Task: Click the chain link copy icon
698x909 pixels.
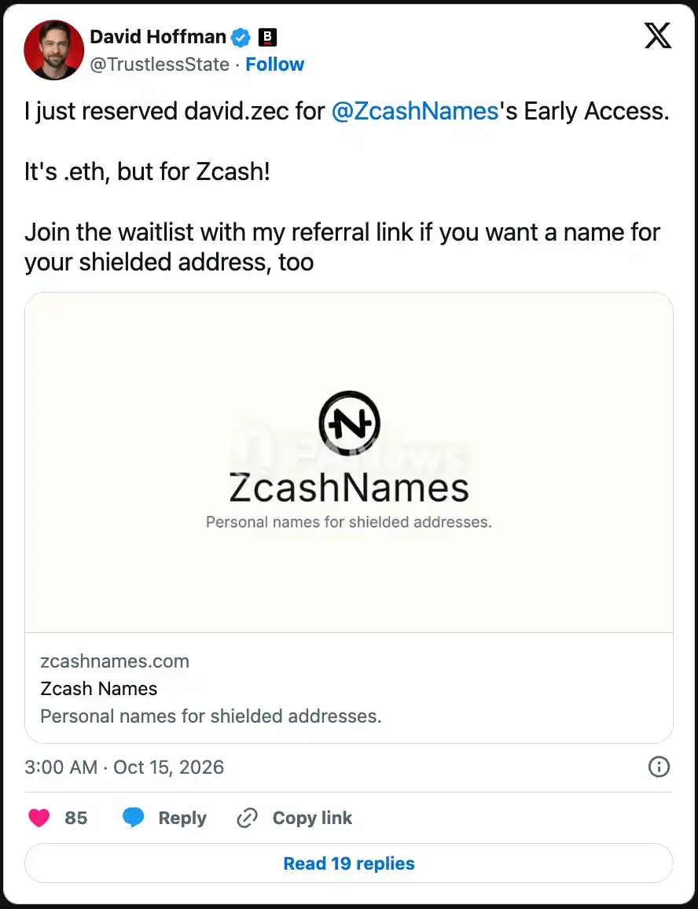Action: point(247,818)
